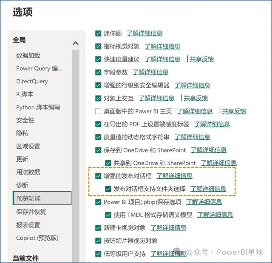
Task: Select 安全性 in the sidebar
Action: click(25, 120)
